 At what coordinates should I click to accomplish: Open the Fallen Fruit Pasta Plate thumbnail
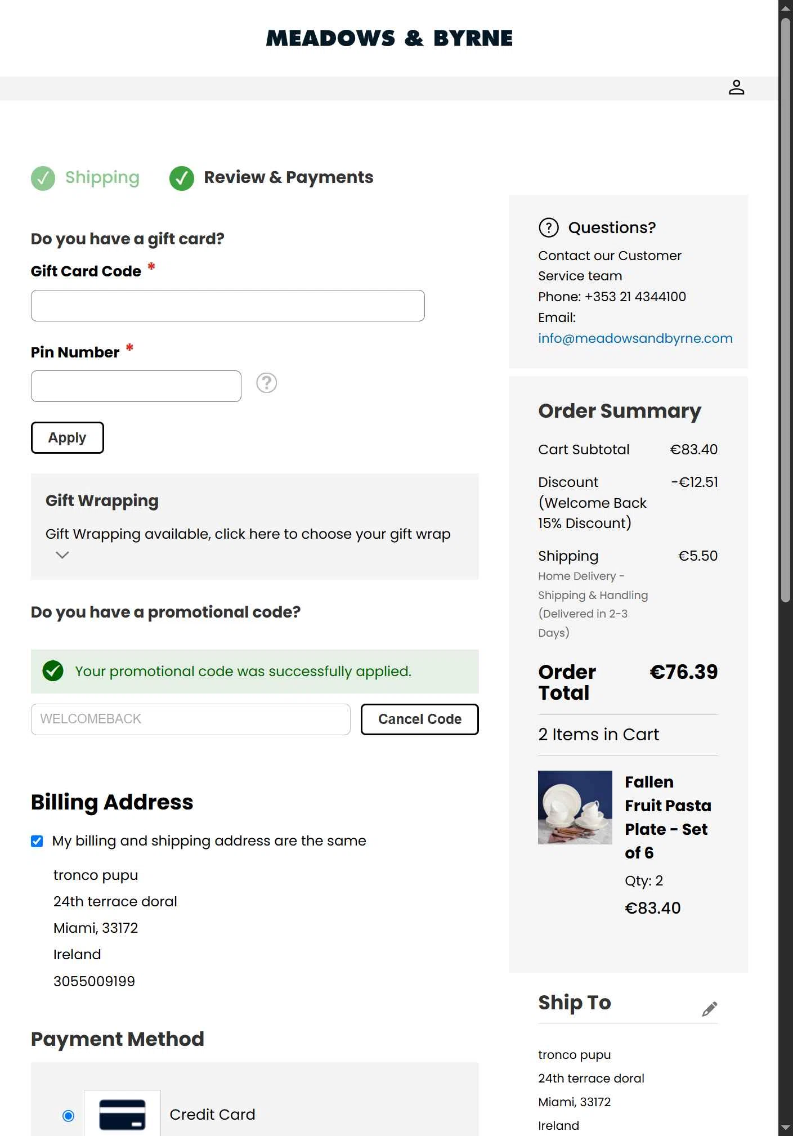pyautogui.click(x=575, y=807)
